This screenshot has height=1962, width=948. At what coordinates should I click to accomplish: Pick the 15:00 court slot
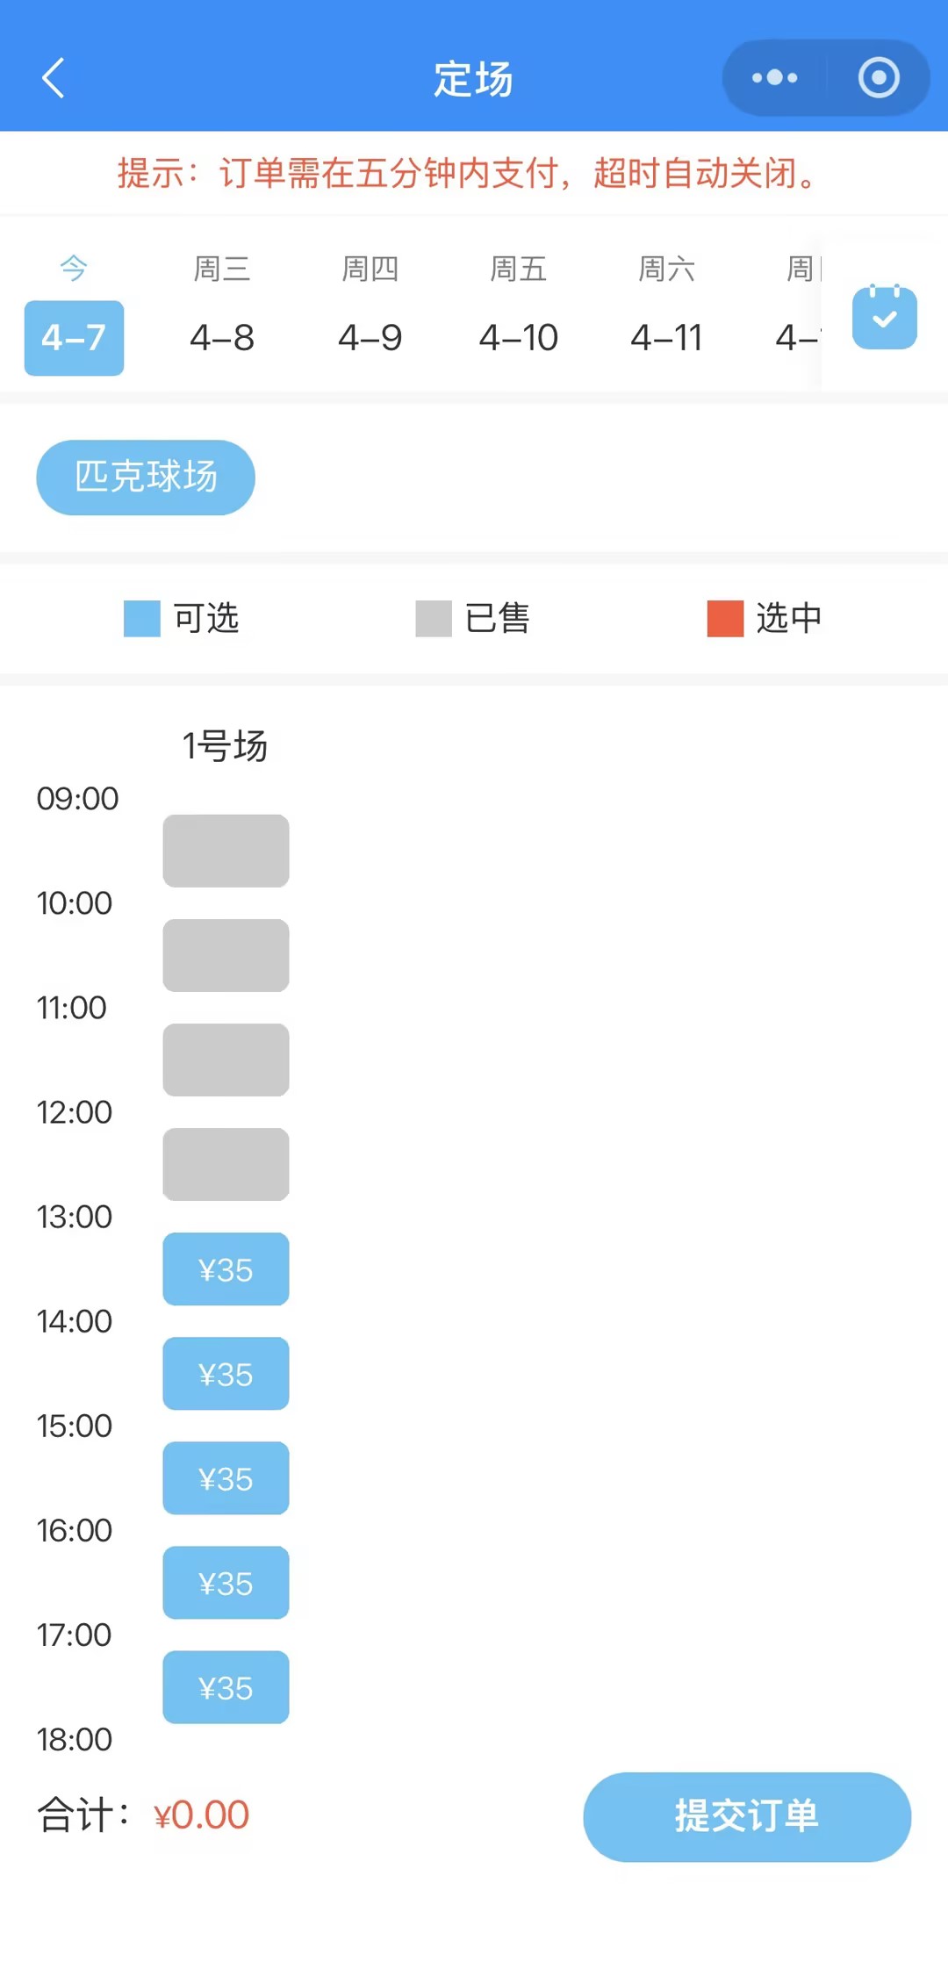pos(226,1478)
